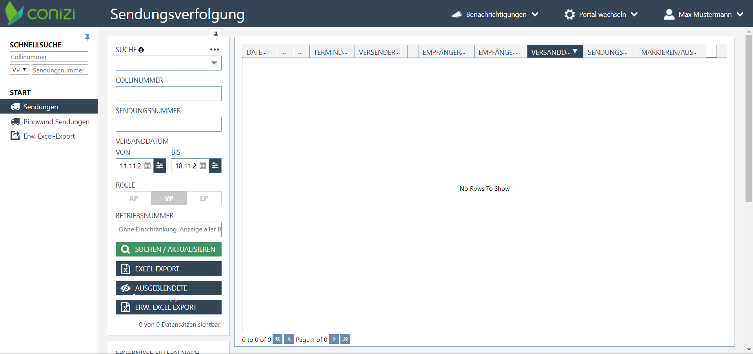Click the pin icon above search panel
The height and width of the screenshot is (354, 753).
coord(216,34)
